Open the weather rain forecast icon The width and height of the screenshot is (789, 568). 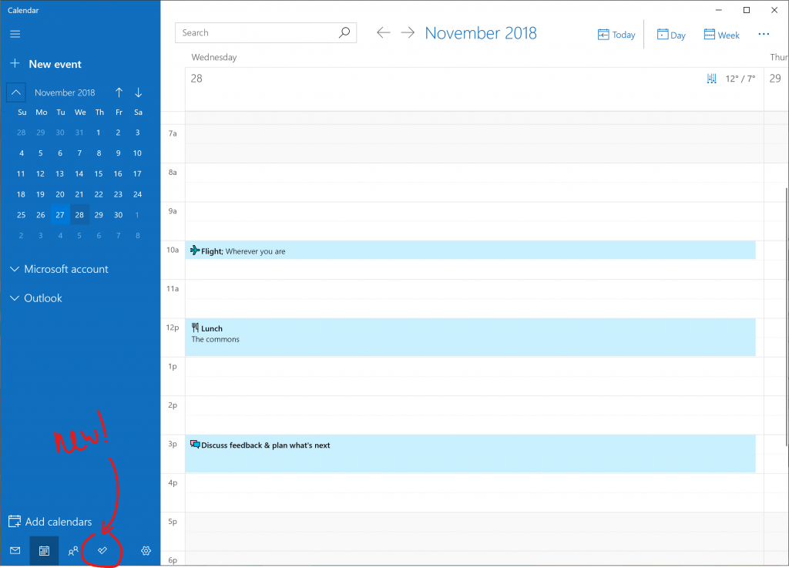click(711, 79)
